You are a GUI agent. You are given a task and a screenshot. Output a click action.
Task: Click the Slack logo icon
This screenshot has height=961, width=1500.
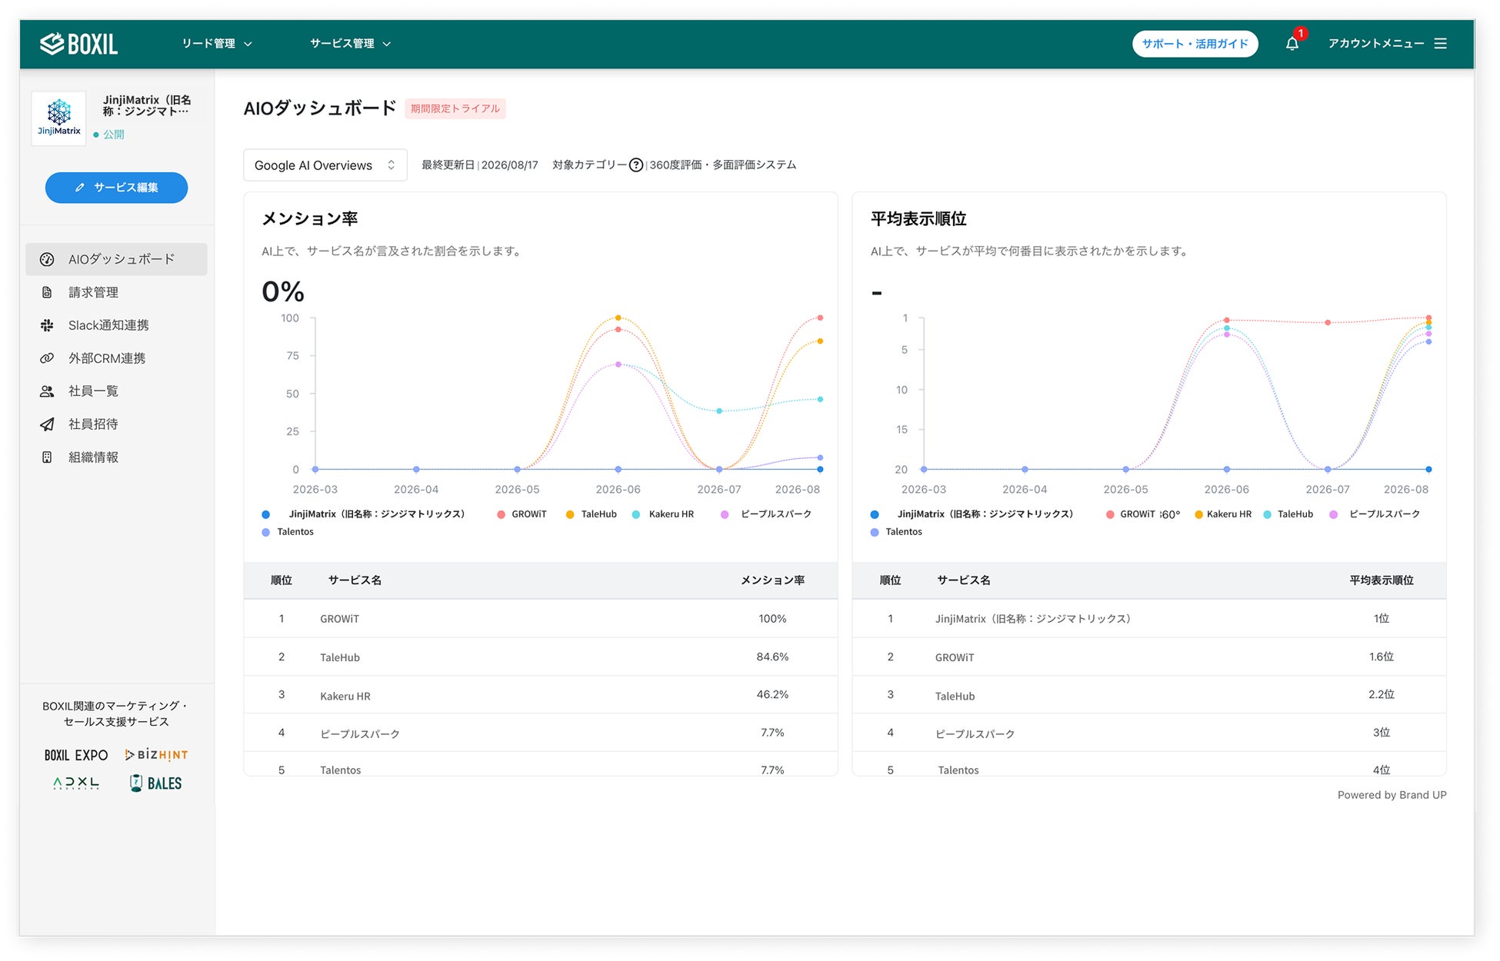pyautogui.click(x=47, y=325)
